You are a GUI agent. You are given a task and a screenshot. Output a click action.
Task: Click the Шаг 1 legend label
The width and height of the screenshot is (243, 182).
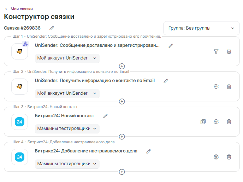point(87,37)
